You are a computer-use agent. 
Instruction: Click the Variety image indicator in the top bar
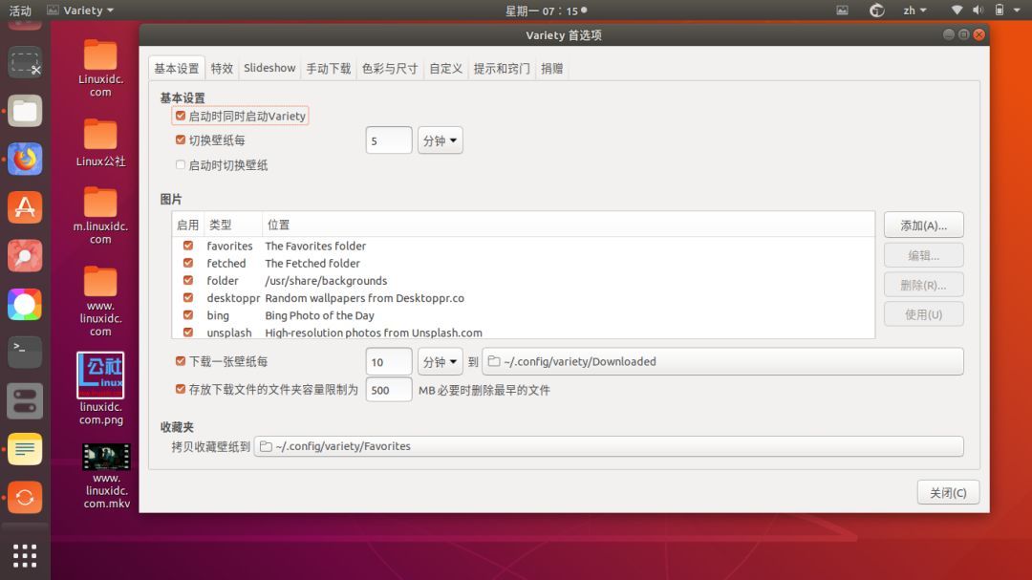coord(843,11)
